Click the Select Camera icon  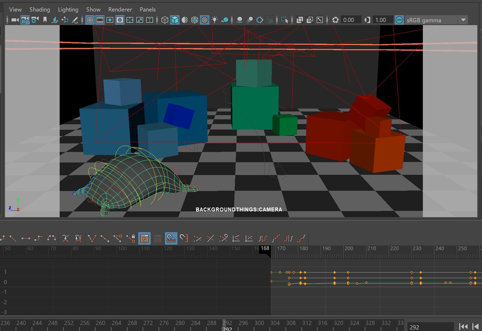[15, 20]
